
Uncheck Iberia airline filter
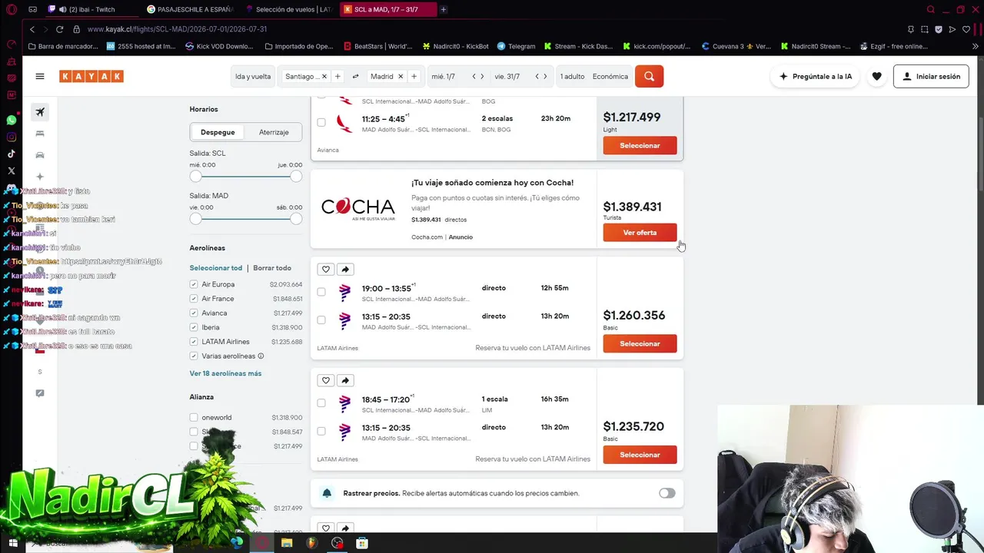194,327
